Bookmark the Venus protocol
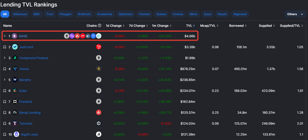 coord(5,69)
